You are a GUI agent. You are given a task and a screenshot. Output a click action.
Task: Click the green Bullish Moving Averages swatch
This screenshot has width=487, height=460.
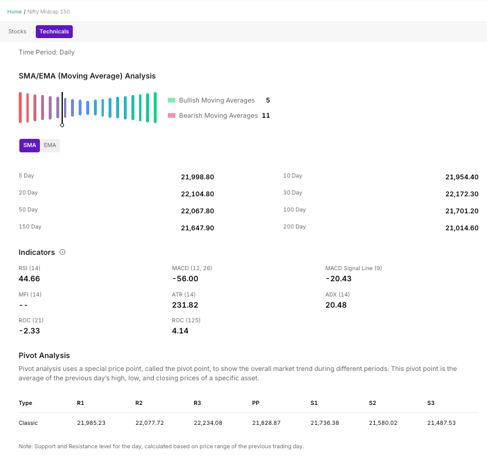[x=171, y=101]
